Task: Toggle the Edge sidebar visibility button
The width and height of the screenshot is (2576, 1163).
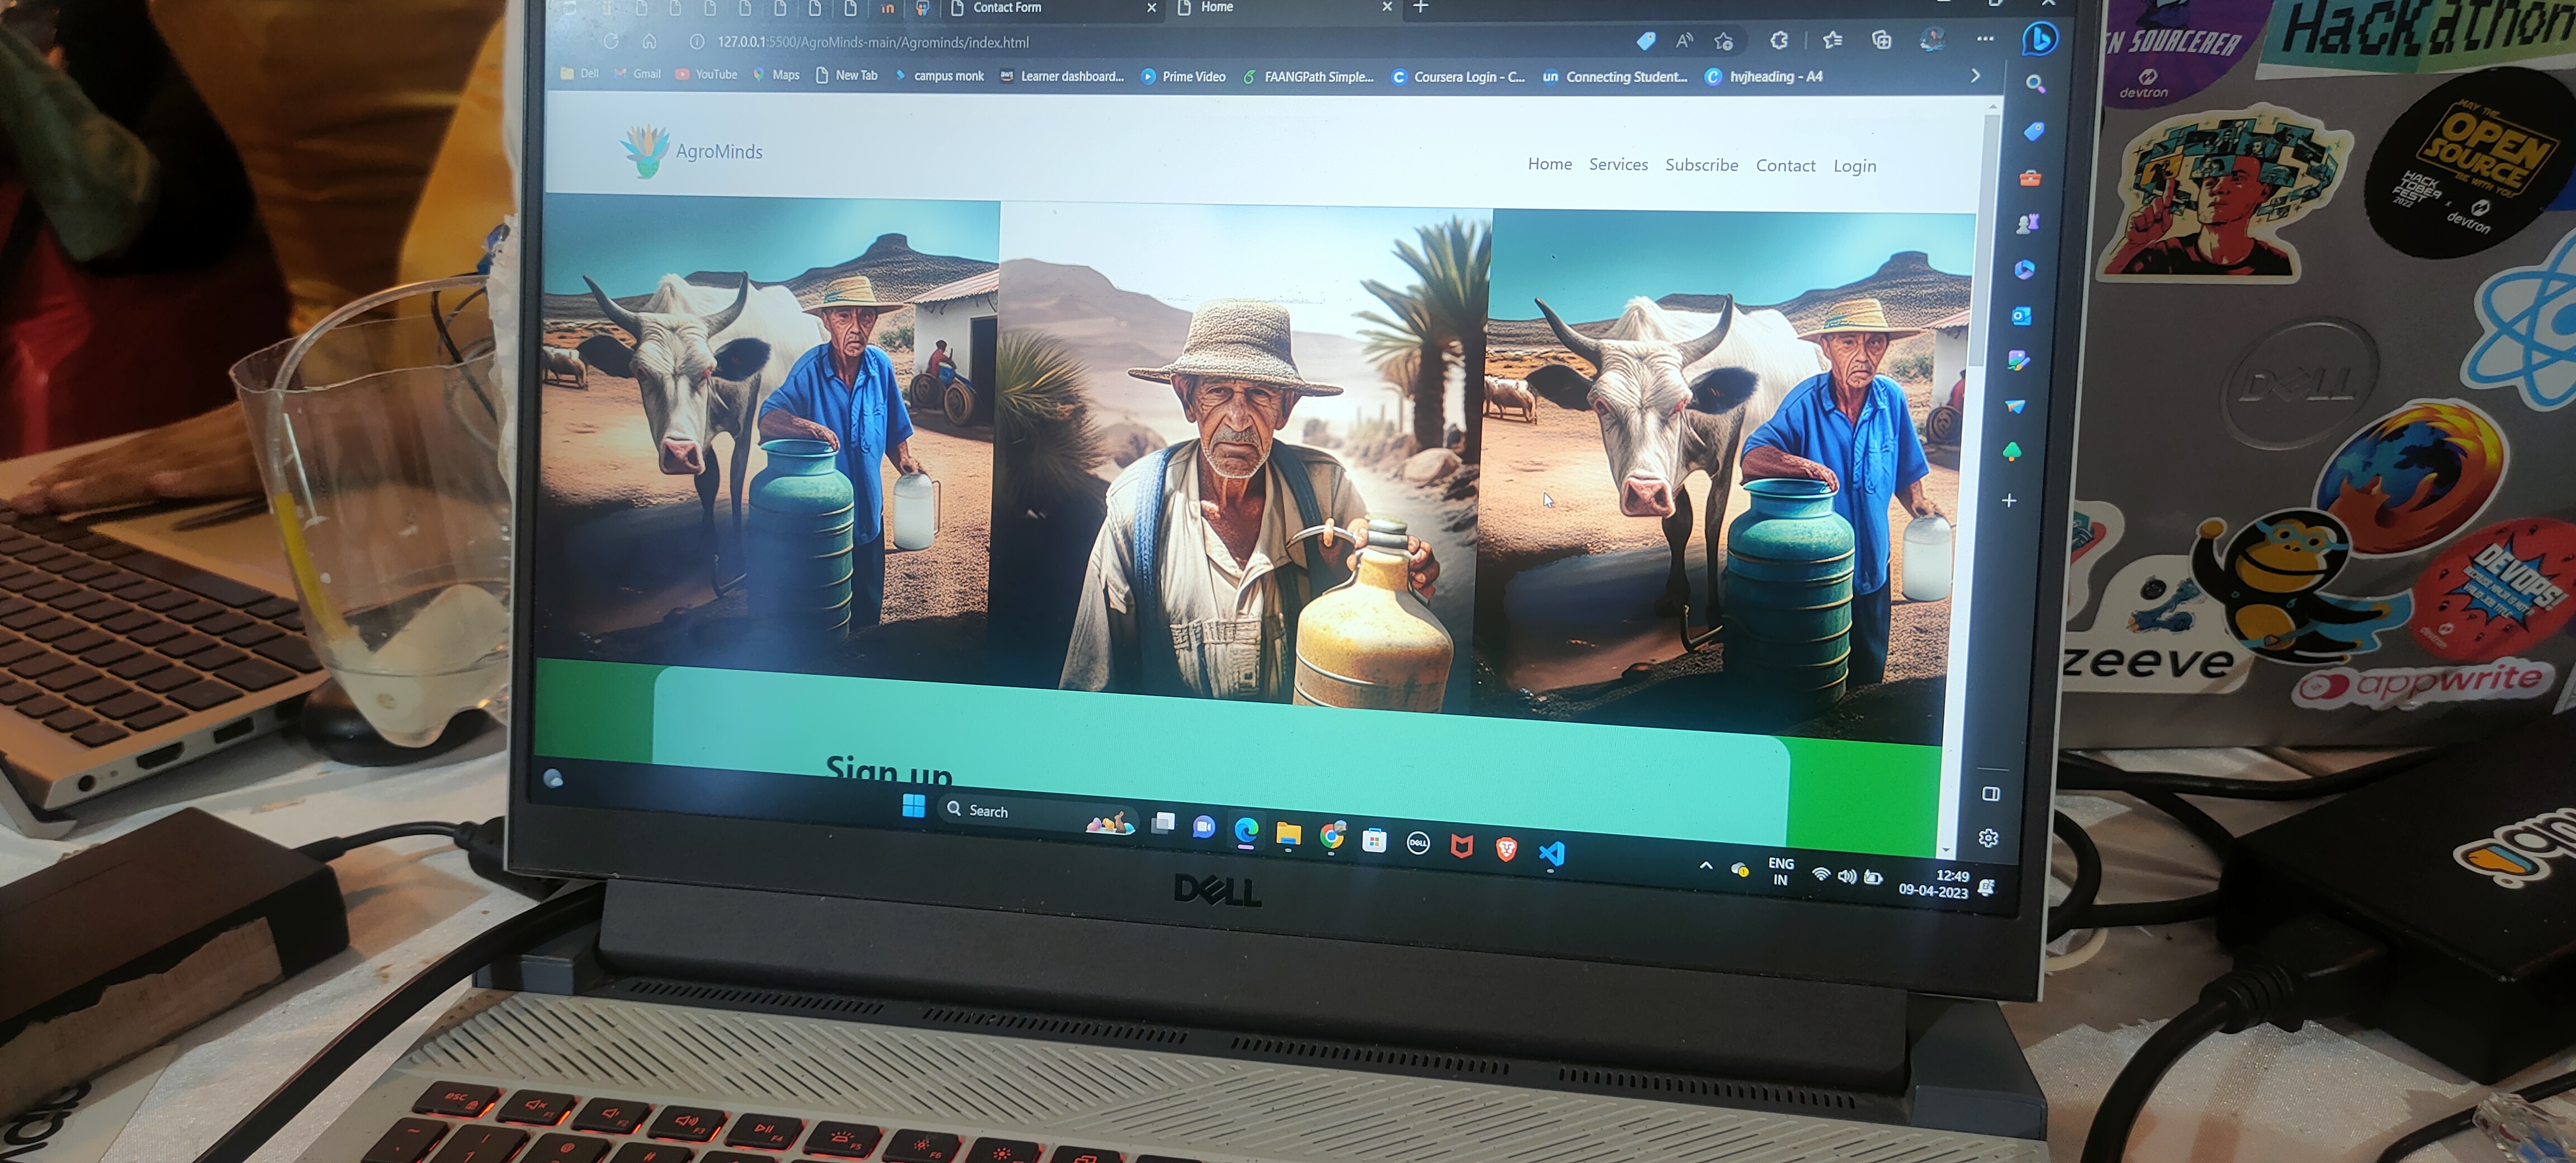Action: (x=1990, y=793)
